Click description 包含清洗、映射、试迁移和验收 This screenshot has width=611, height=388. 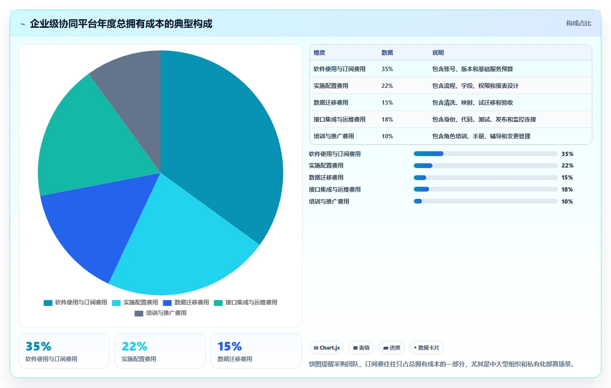click(473, 103)
